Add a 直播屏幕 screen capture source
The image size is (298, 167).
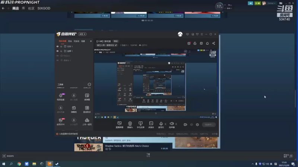tap(119, 125)
